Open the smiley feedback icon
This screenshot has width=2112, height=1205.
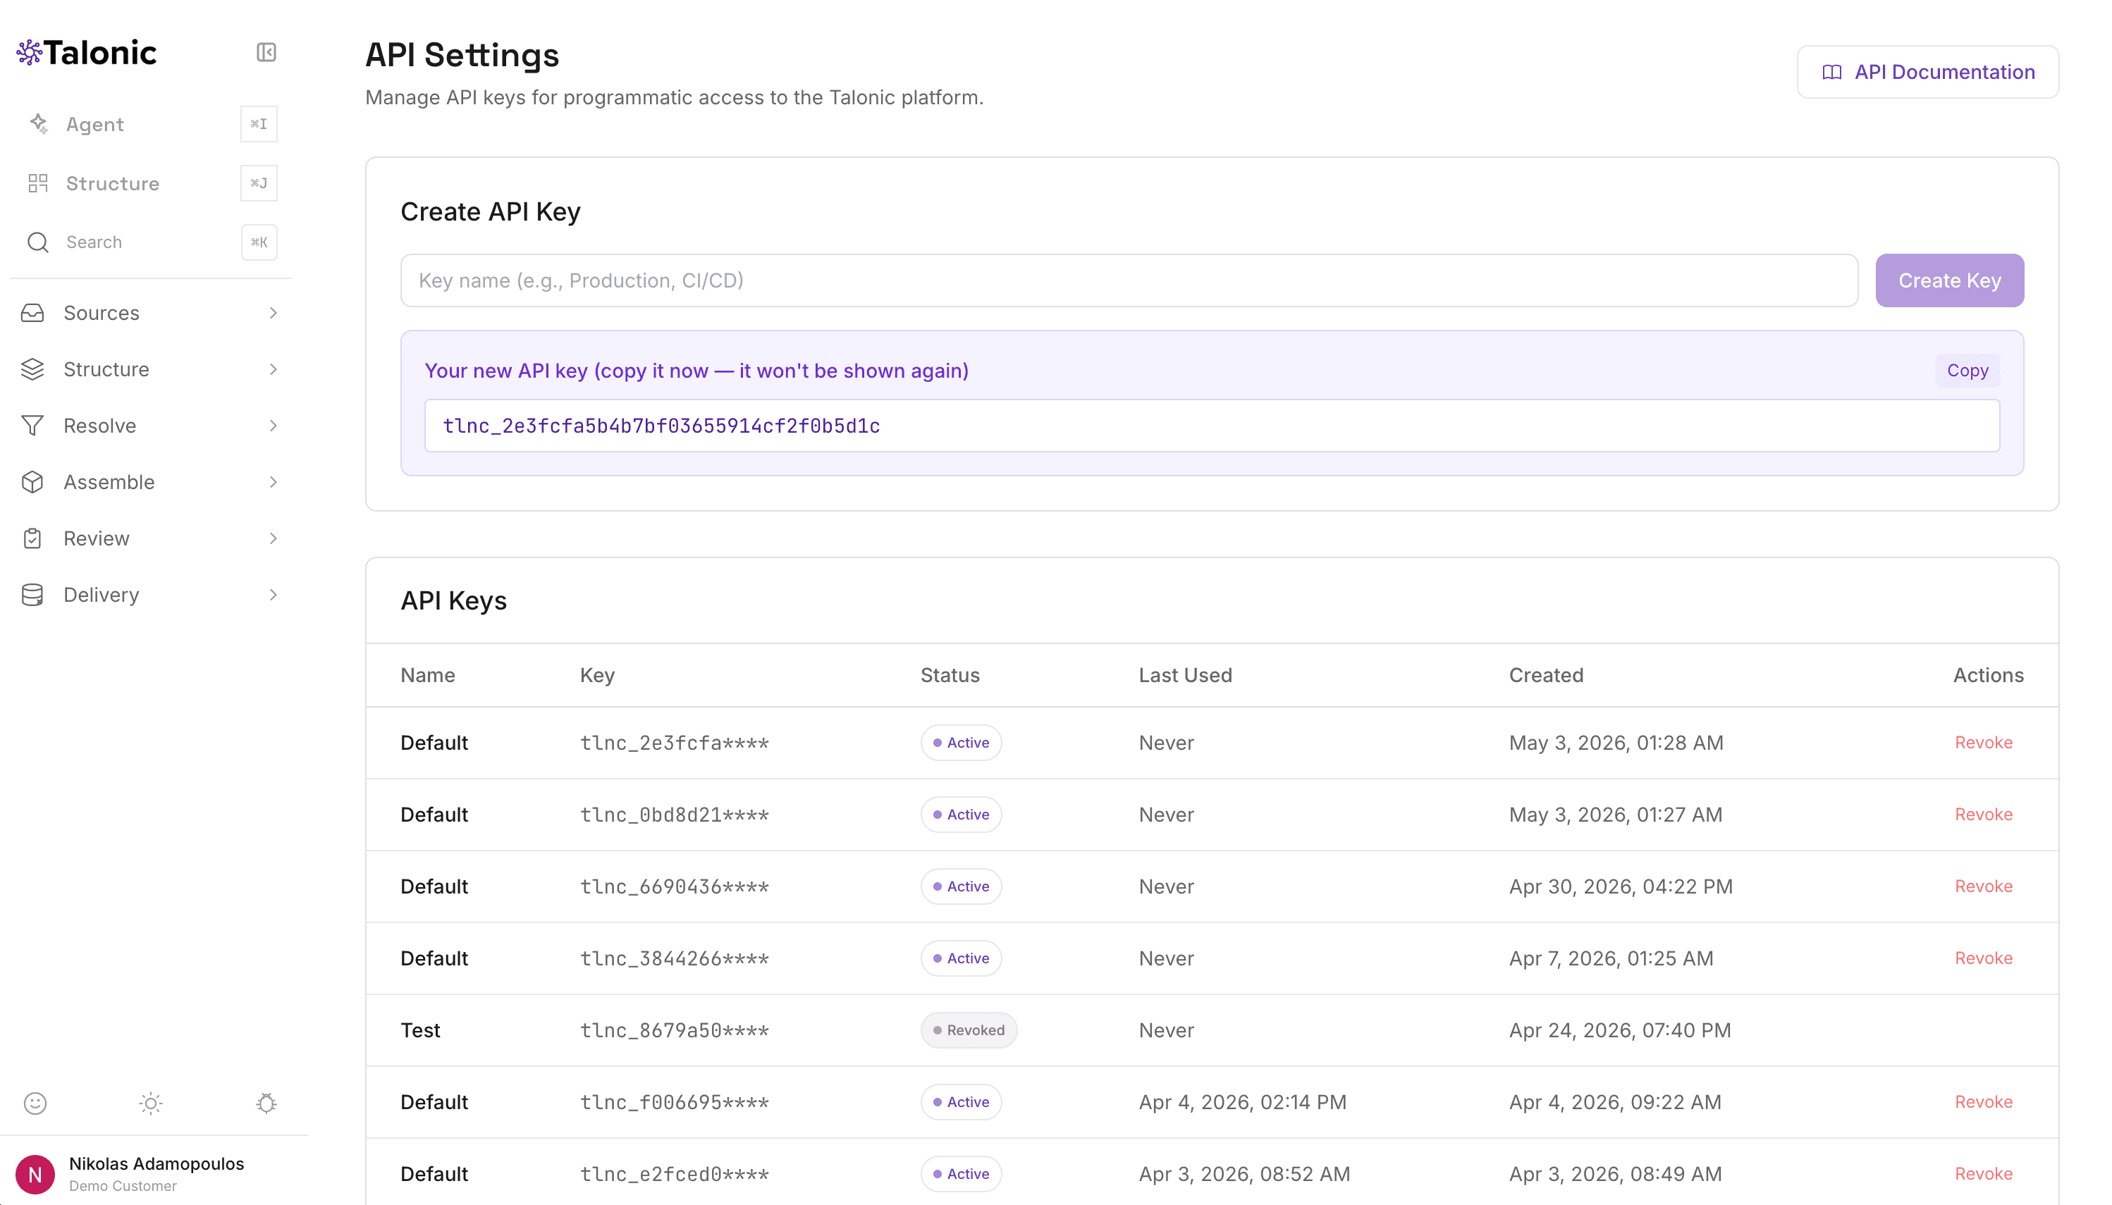click(35, 1102)
